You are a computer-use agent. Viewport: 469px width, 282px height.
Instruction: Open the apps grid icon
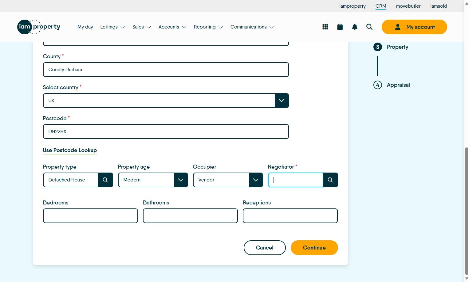[325, 27]
